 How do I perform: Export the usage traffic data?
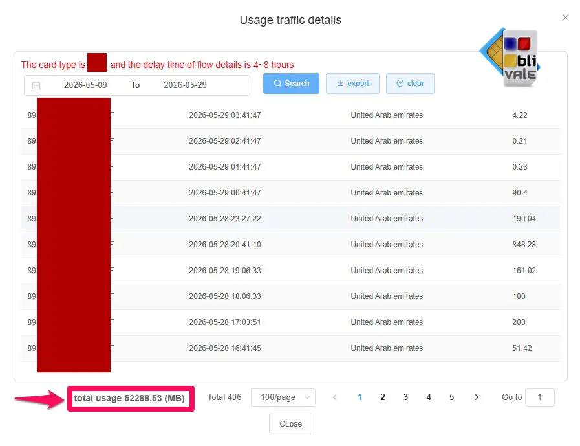coord(352,84)
